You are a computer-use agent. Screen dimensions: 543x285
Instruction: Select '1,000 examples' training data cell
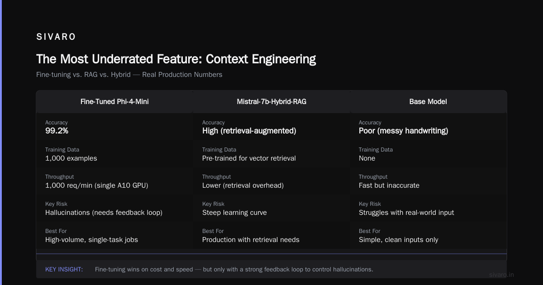coord(71,158)
